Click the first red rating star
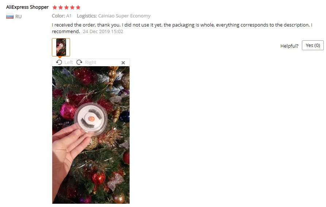 pyautogui.click(x=55, y=8)
